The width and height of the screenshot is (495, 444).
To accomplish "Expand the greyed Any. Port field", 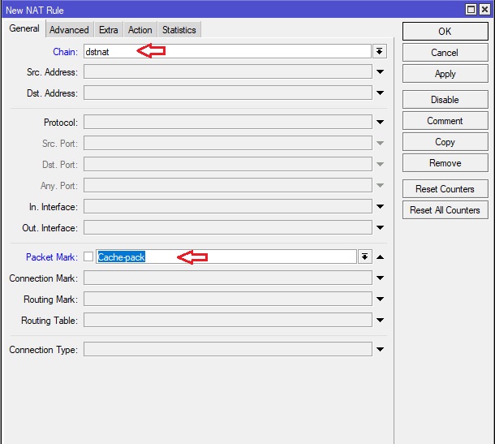I will (380, 185).
